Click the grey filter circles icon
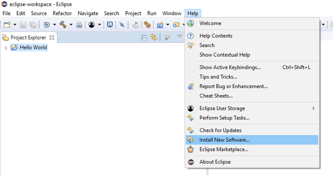This screenshot has height=175, width=333. (x=167, y=38)
